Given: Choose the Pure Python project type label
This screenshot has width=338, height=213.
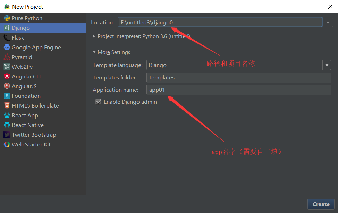Looking at the screenshot, I should [x=27, y=18].
